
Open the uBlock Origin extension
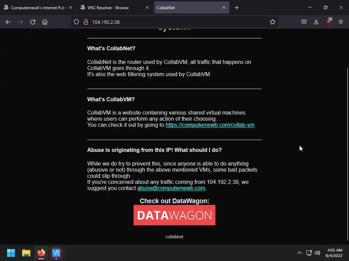[x=329, y=21]
